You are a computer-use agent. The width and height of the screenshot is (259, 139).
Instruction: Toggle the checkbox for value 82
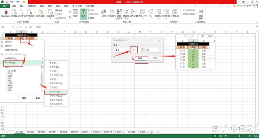(9, 78)
